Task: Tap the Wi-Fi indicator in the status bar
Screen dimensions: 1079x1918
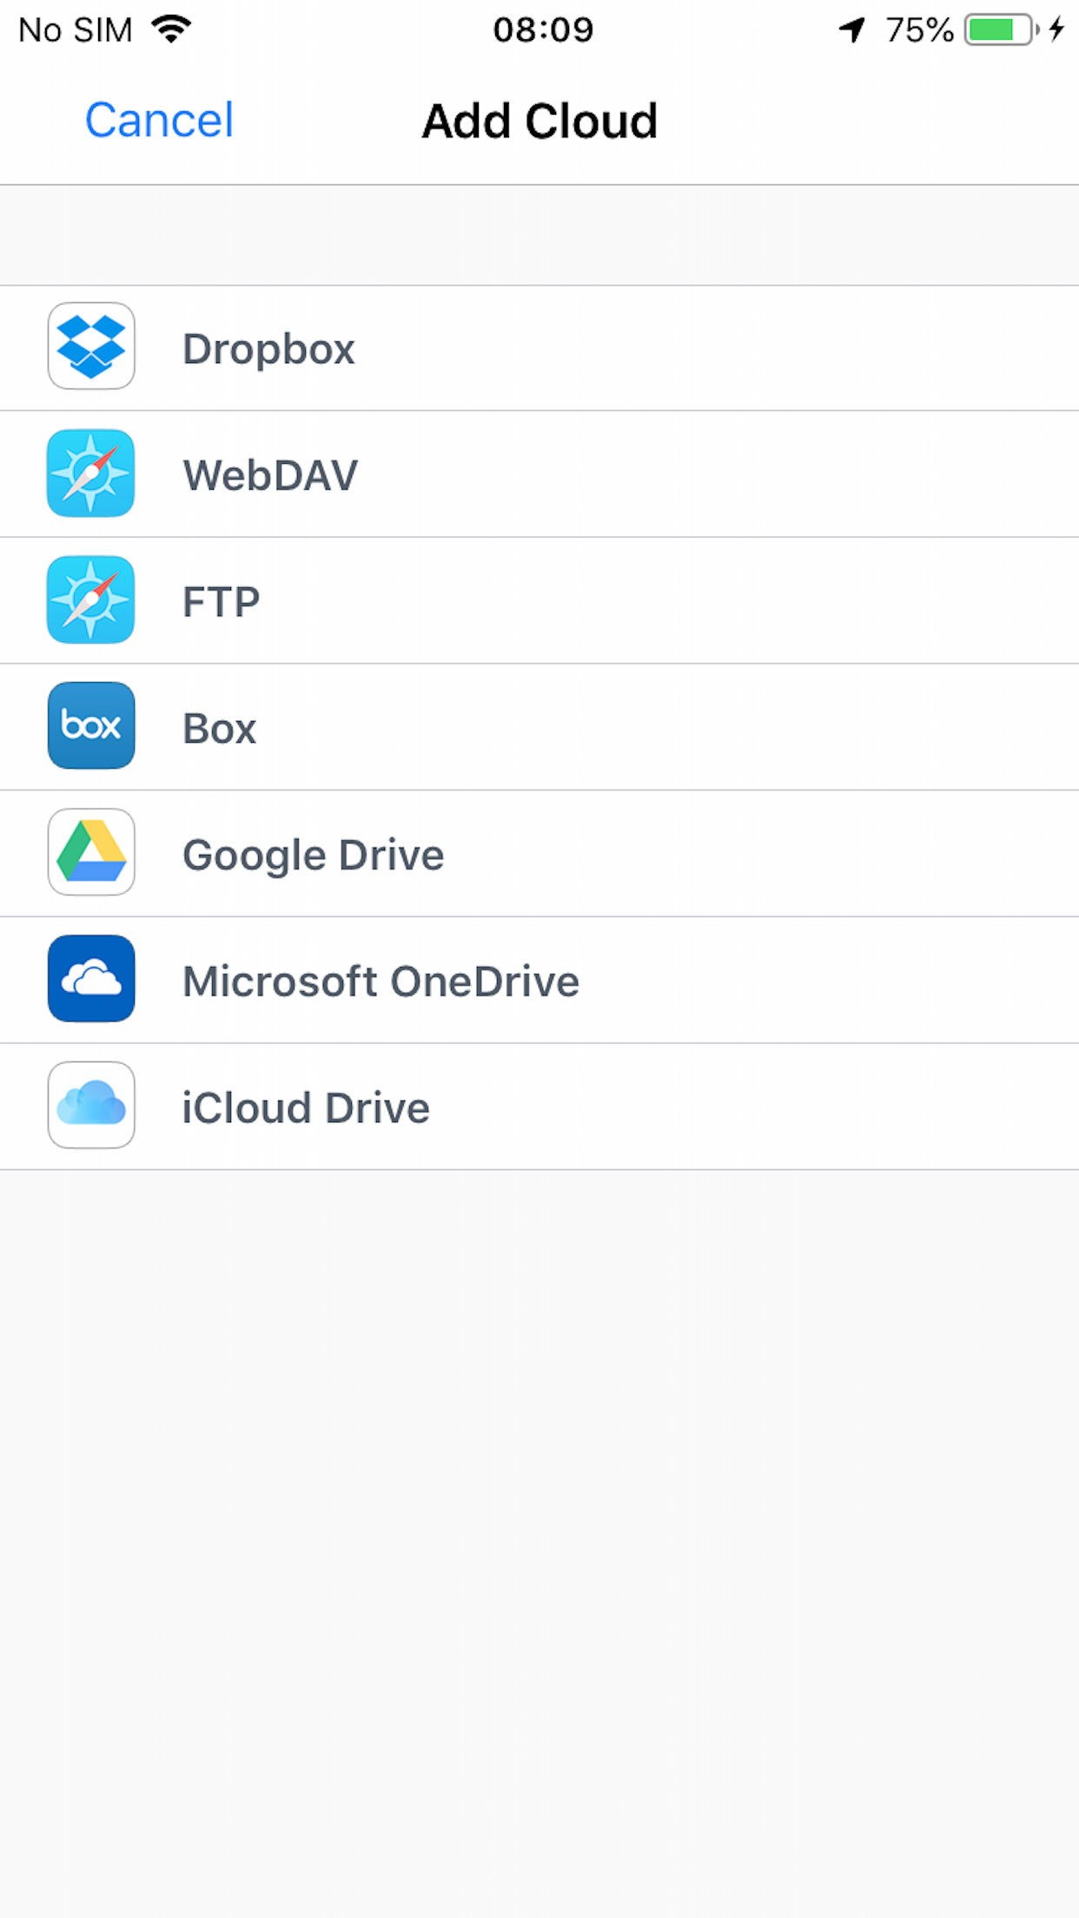Action: [172, 29]
